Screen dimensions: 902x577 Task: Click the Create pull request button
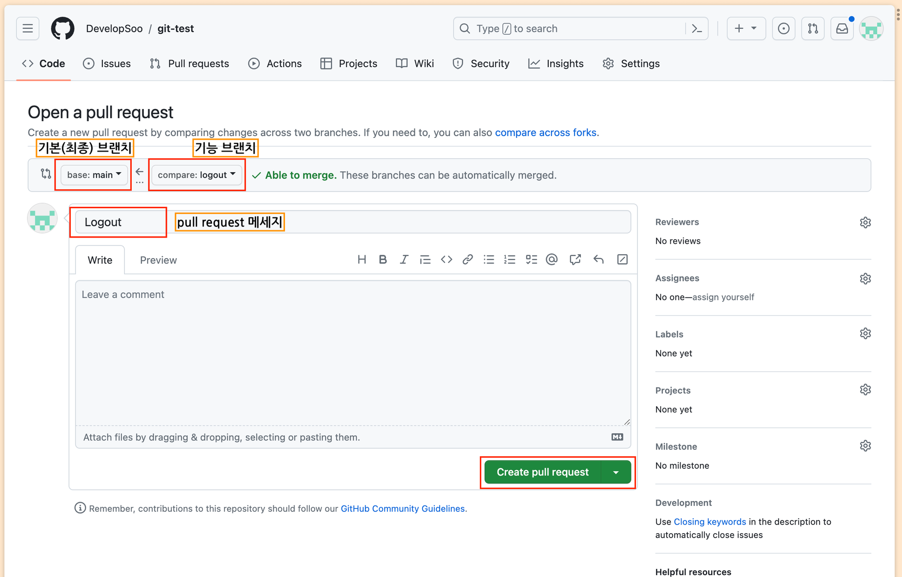pyautogui.click(x=543, y=472)
